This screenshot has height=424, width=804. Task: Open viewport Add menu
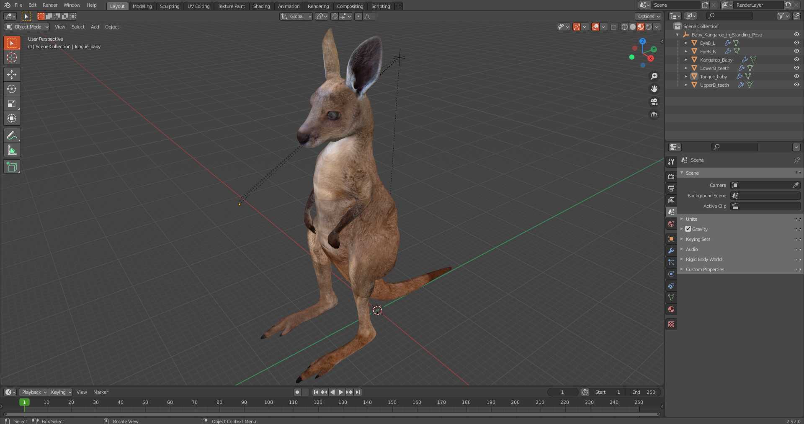tap(95, 27)
